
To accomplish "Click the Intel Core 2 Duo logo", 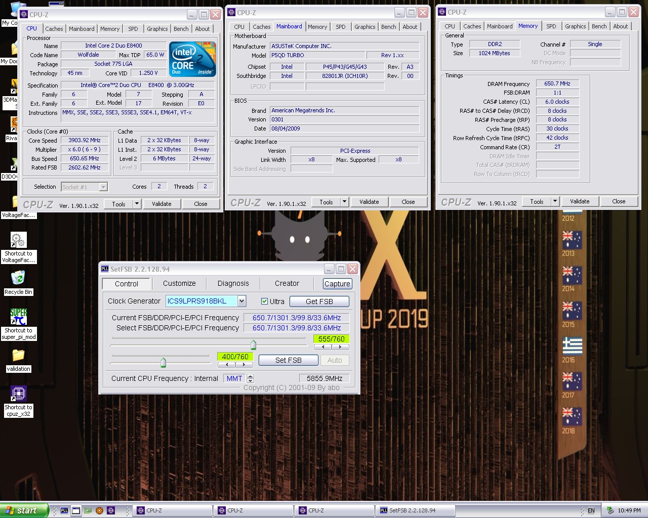I will [x=193, y=60].
